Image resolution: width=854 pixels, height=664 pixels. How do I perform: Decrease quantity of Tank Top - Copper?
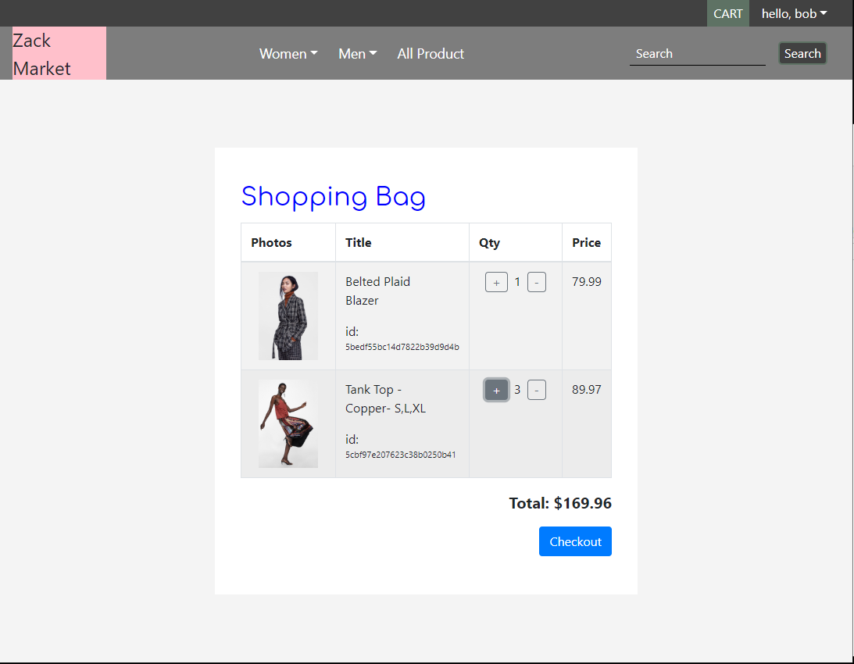pos(537,389)
